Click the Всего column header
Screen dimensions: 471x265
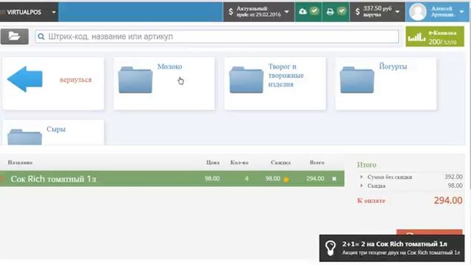click(x=317, y=163)
